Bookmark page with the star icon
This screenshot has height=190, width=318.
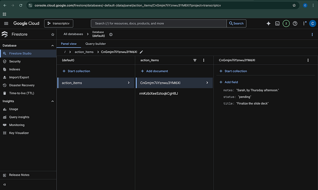click(x=294, y=6)
